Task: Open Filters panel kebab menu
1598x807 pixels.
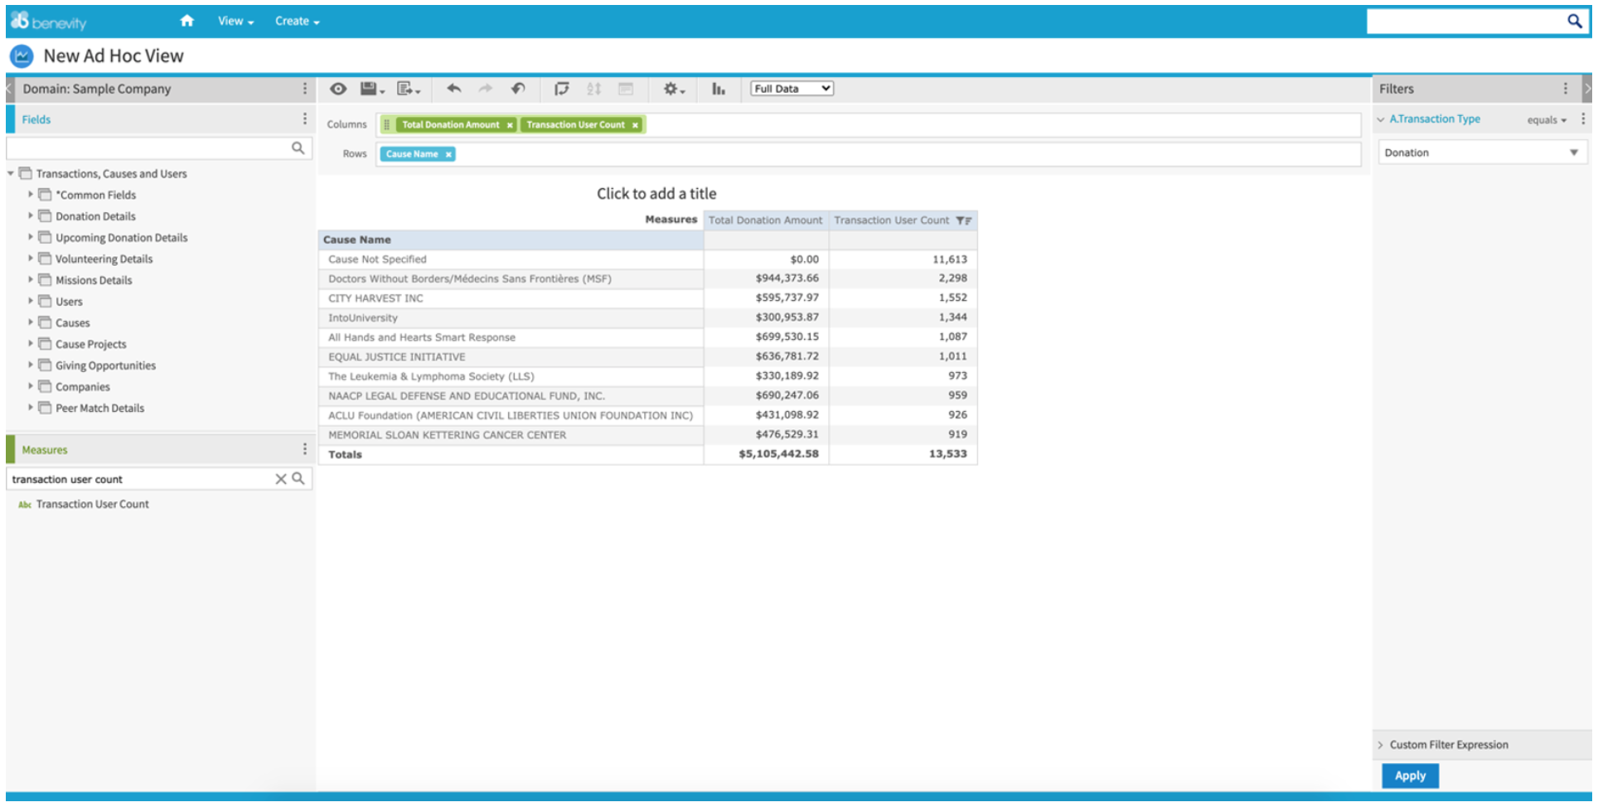Action: [1565, 88]
